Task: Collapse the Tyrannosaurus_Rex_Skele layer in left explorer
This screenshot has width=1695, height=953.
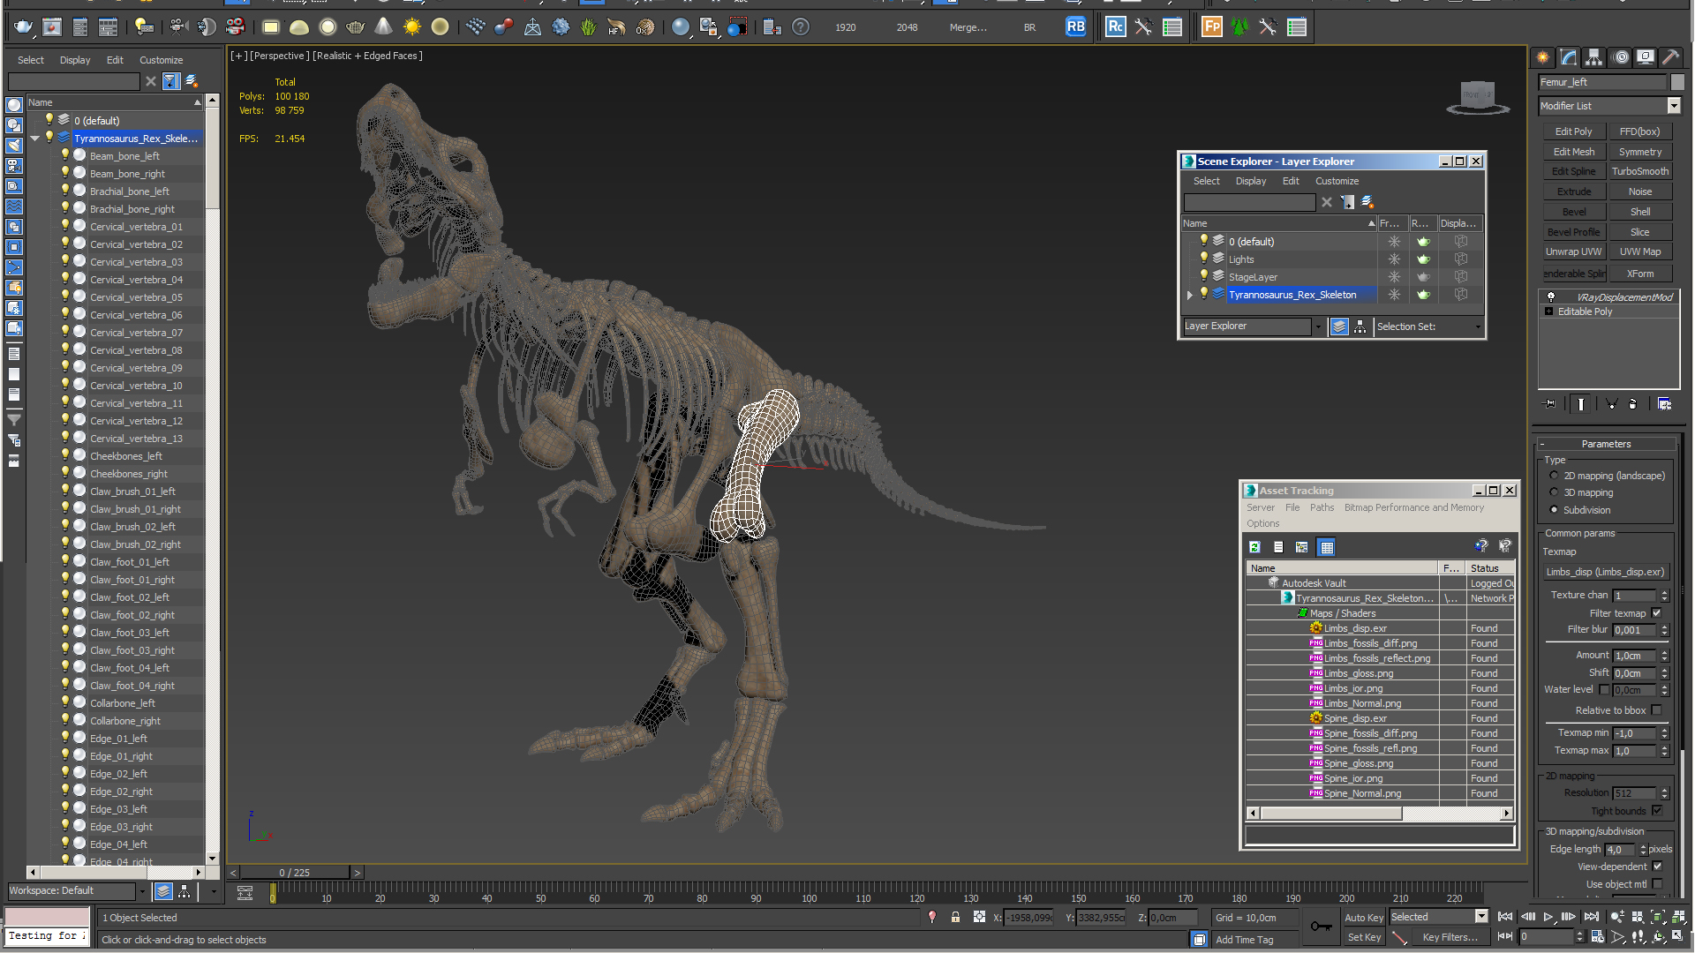Action: [x=35, y=139]
